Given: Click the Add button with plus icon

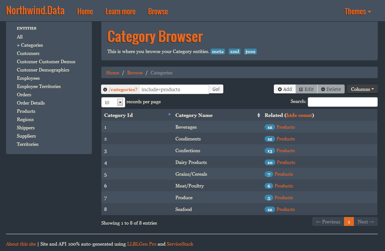Looking at the screenshot, I should tap(285, 89).
